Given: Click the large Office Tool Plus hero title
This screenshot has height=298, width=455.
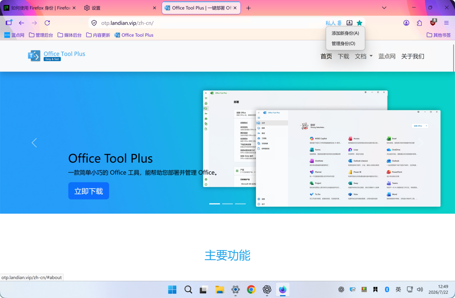Looking at the screenshot, I should tap(111, 158).
